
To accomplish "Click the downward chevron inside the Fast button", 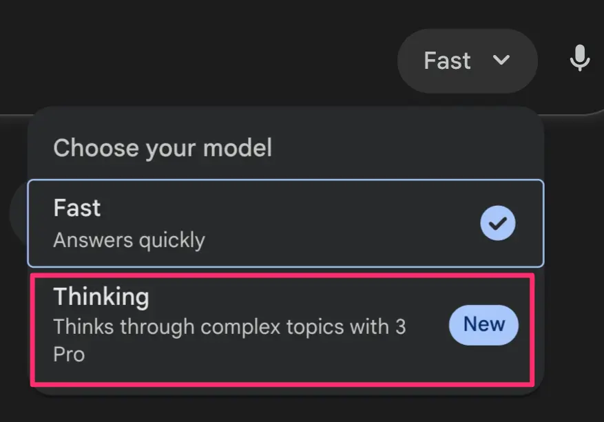I will tap(501, 61).
